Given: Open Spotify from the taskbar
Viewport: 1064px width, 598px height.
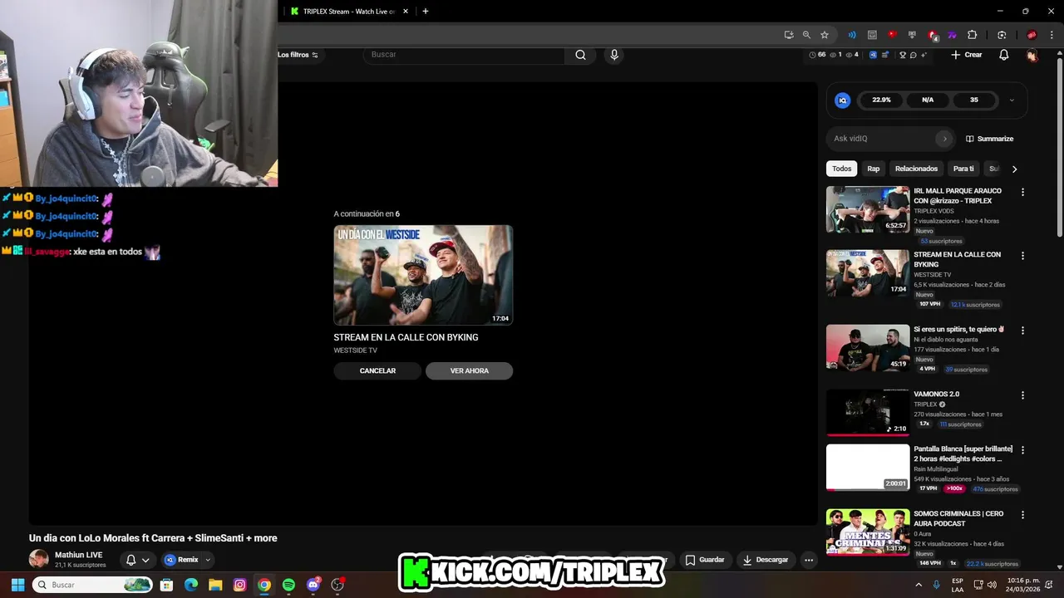Looking at the screenshot, I should (x=288, y=585).
